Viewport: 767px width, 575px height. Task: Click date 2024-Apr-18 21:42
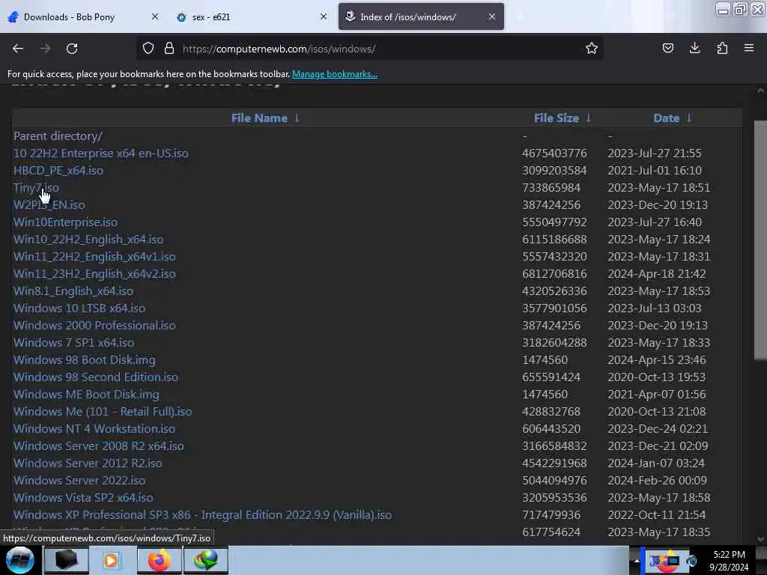click(656, 274)
